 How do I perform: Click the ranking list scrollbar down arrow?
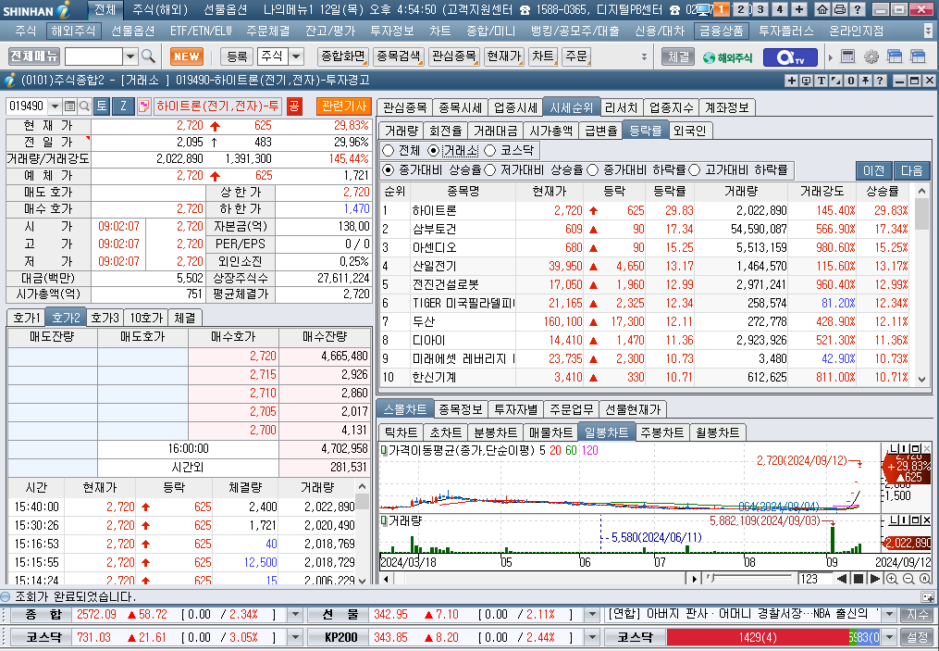[x=921, y=380]
